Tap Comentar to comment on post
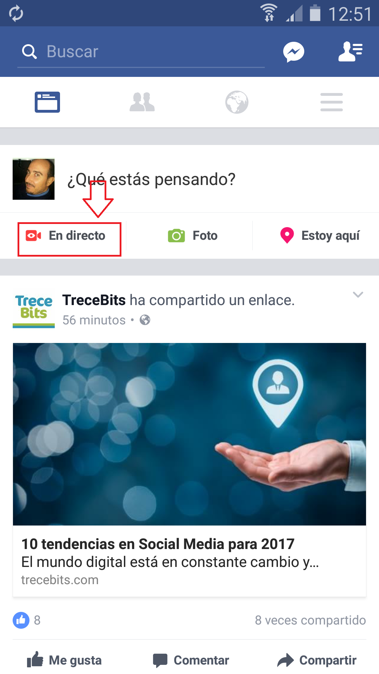This screenshot has width=379, height=674. point(191,660)
